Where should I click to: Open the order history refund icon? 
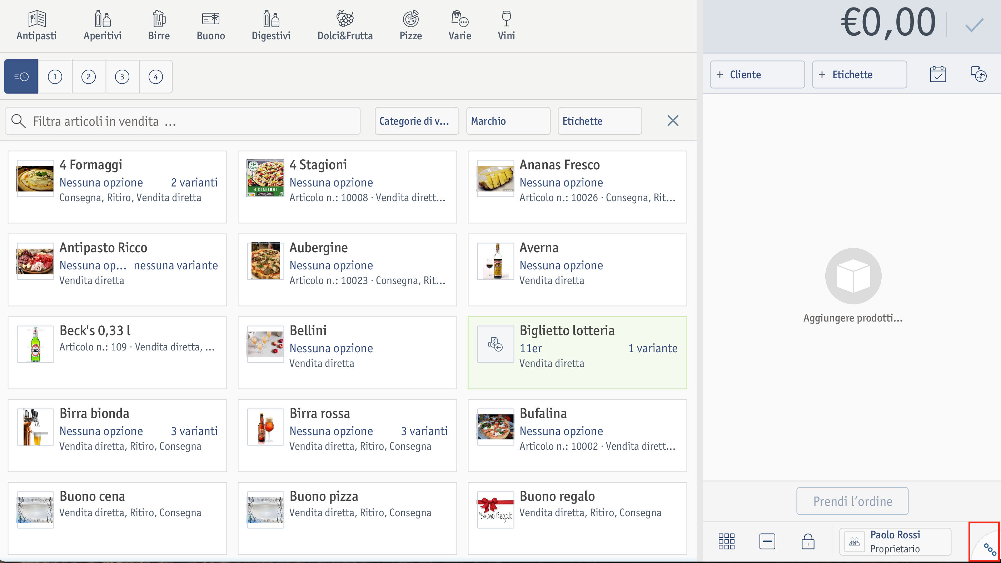(978, 74)
